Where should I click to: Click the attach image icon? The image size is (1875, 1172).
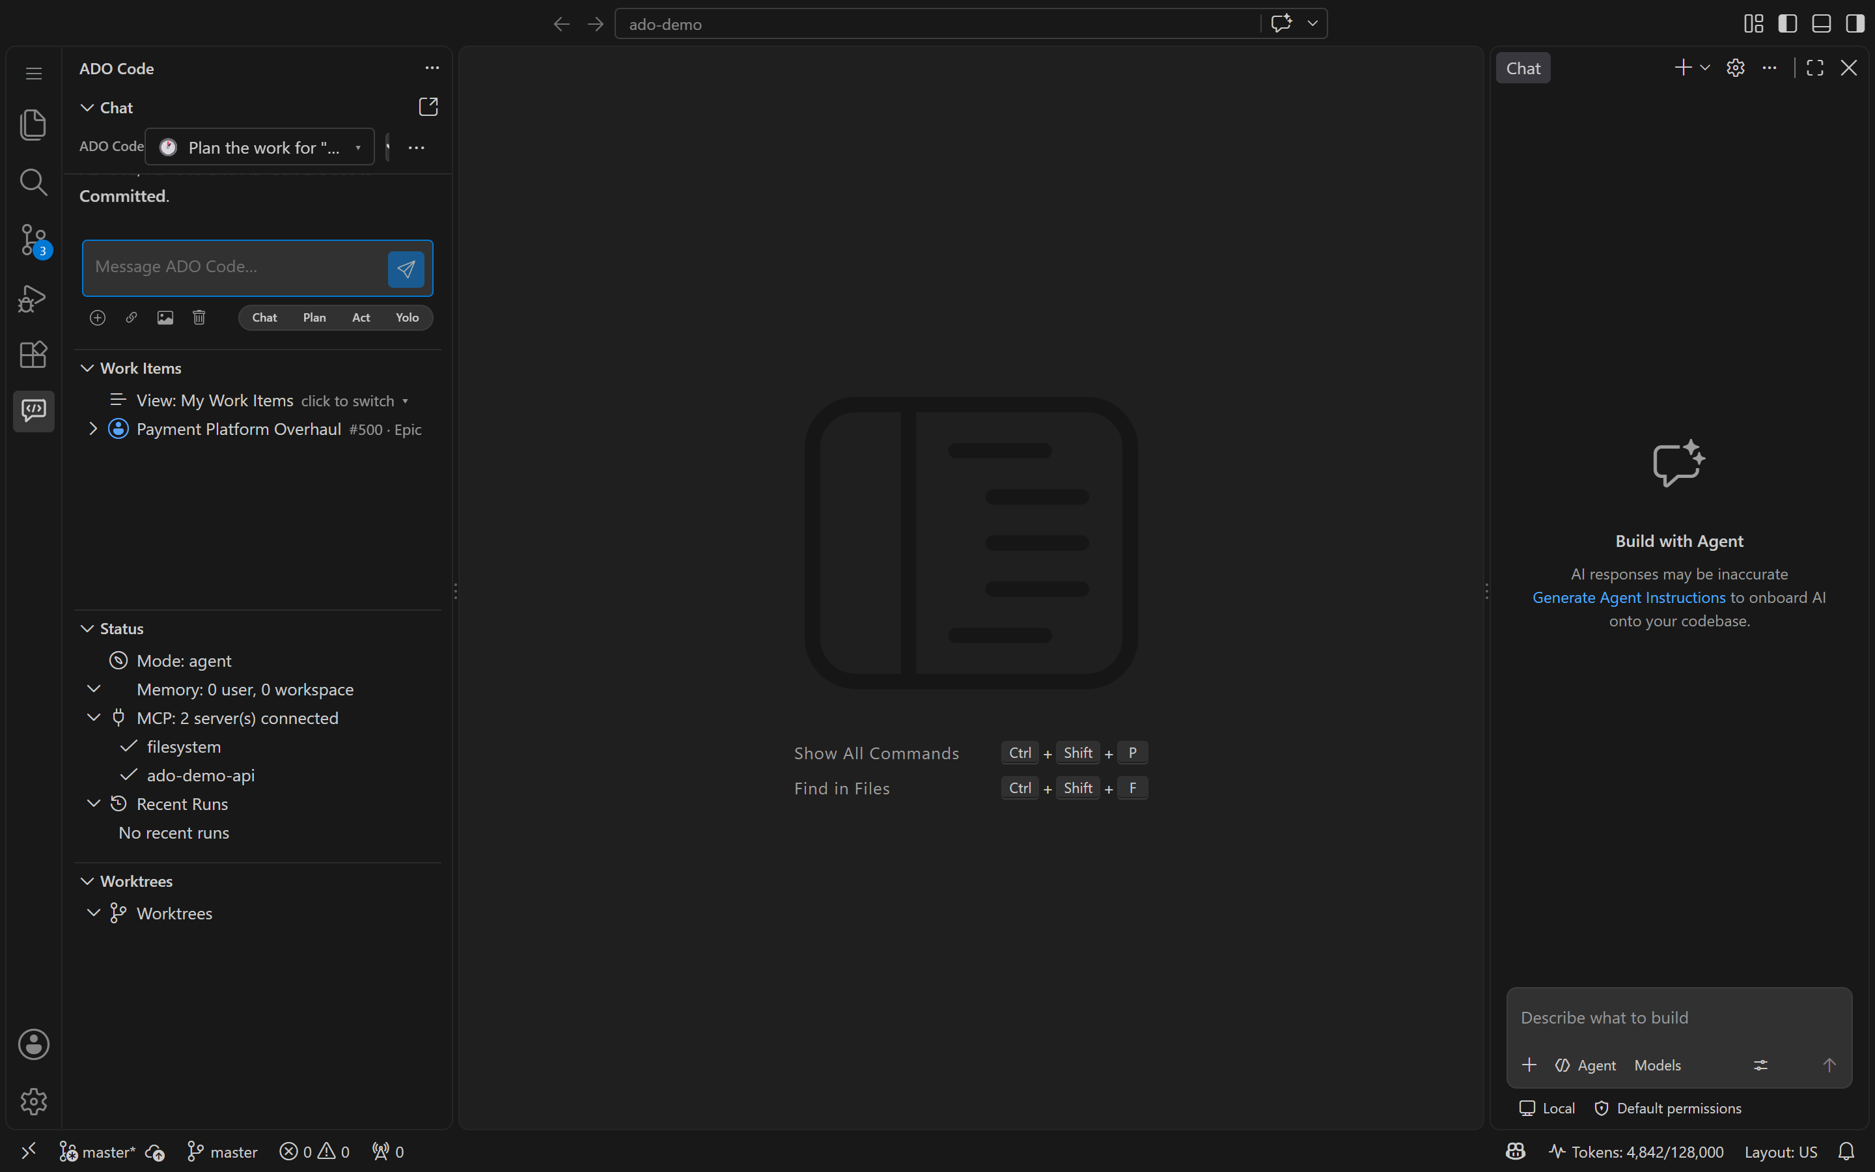tap(165, 318)
